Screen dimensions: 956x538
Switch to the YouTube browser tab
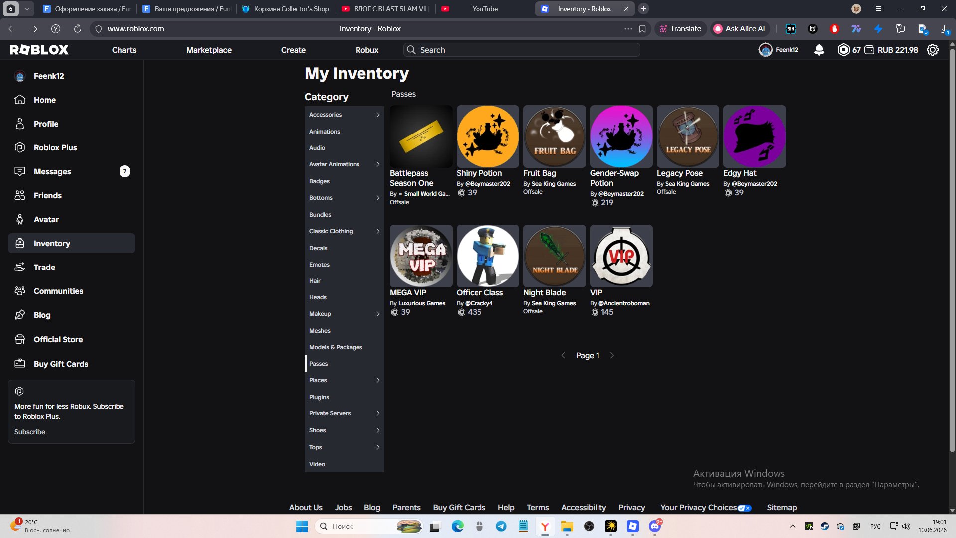[x=485, y=9]
